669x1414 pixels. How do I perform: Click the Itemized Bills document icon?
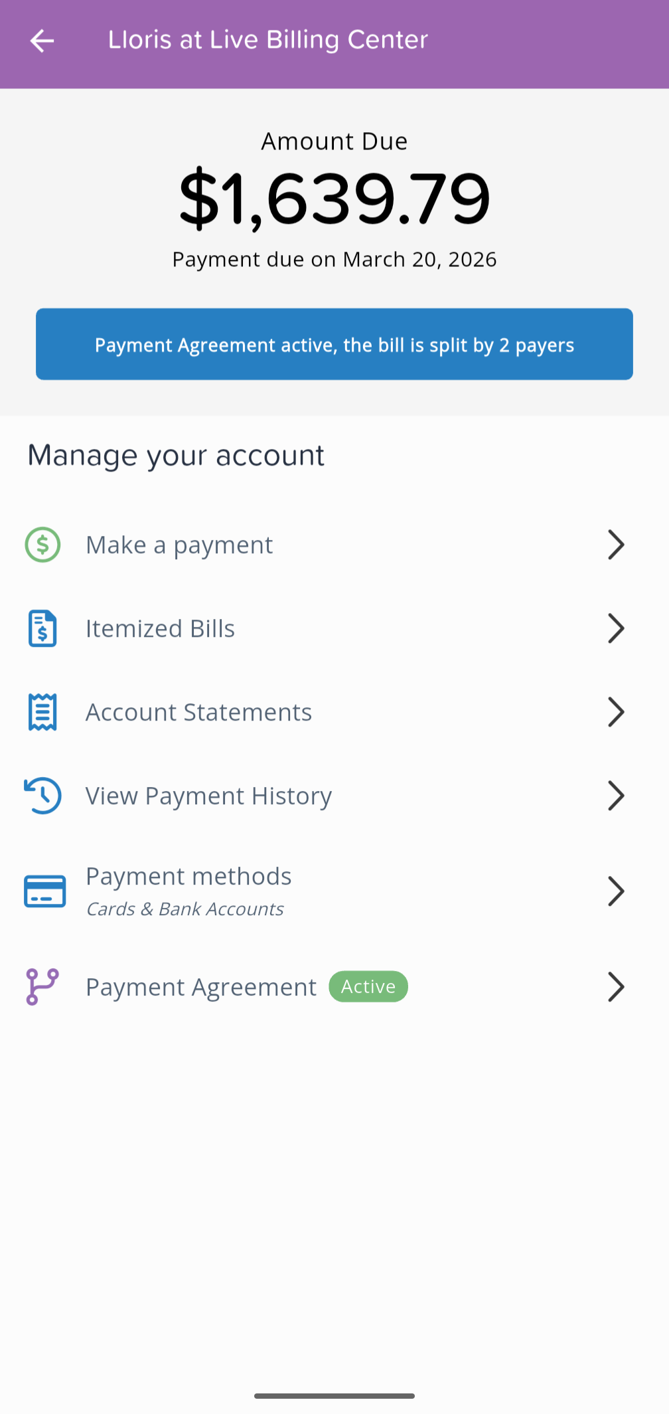[42, 628]
